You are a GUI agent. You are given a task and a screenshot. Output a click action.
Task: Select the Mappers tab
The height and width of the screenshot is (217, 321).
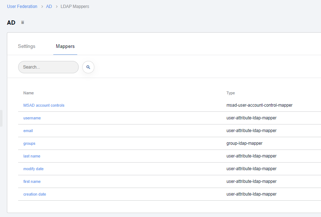(x=65, y=46)
